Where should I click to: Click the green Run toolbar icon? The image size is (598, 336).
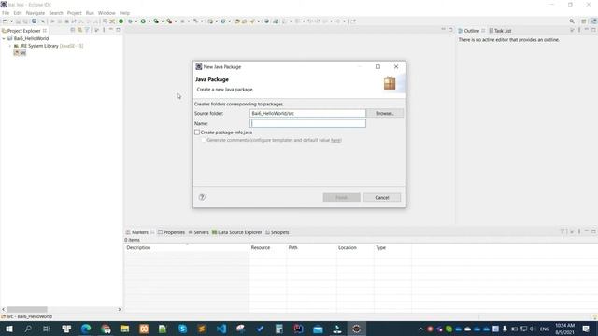(x=143, y=21)
